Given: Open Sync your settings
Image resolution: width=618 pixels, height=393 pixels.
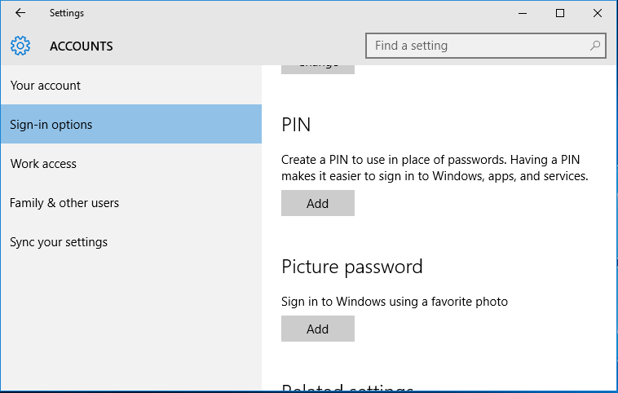Looking at the screenshot, I should click(131, 241).
